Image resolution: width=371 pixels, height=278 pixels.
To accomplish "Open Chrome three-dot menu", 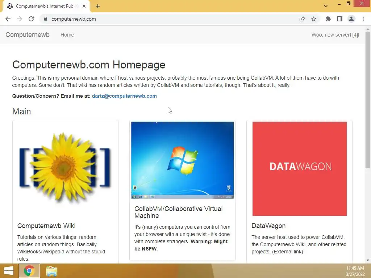I will (363, 19).
